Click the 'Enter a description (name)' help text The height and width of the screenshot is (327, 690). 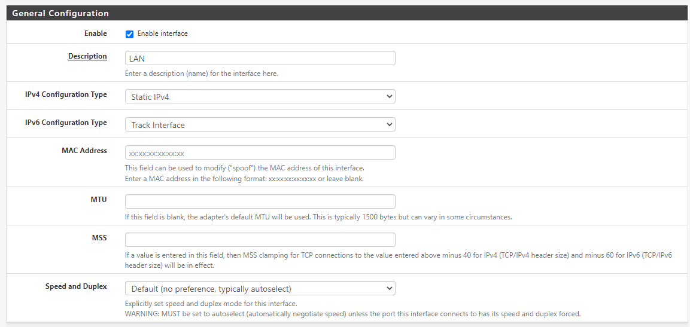point(202,74)
